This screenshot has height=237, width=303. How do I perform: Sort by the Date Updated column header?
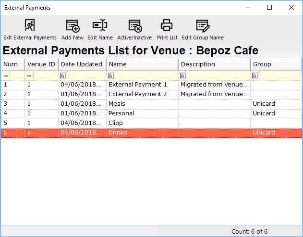tap(82, 64)
